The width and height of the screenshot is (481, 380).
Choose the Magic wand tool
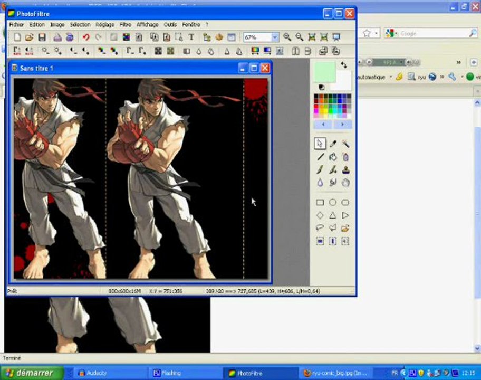point(345,144)
